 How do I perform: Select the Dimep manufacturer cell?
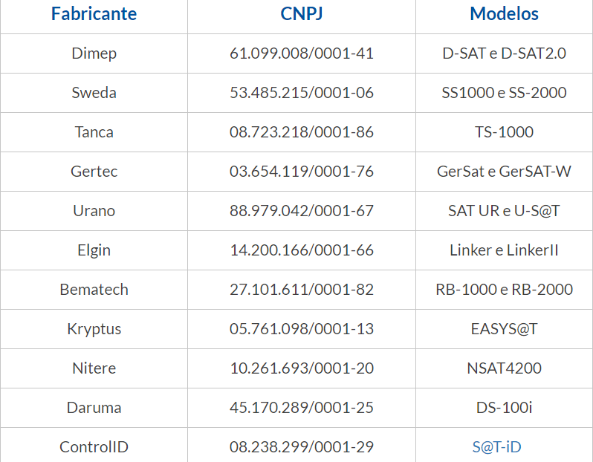[94, 53]
